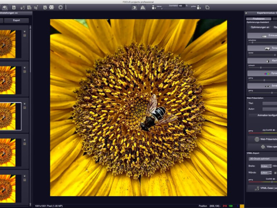Click the batch images icon right of the save icon
The image size is (277, 208).
(x=23, y=8)
